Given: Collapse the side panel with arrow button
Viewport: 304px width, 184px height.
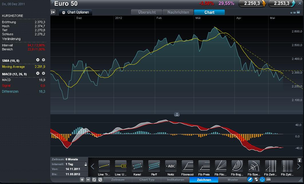Looking at the screenshot, I should click(x=53, y=12).
